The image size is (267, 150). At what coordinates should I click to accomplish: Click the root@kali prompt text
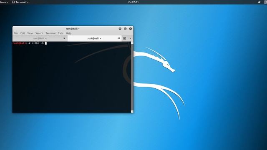21,43
